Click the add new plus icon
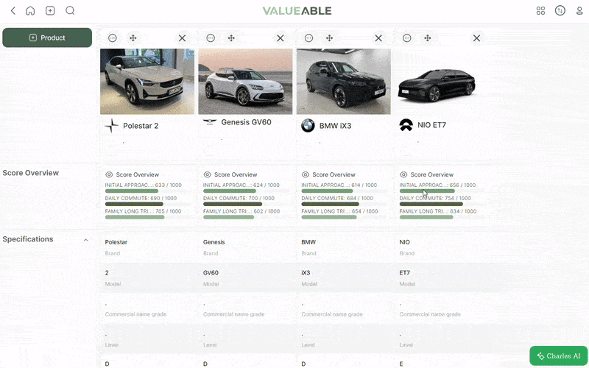The width and height of the screenshot is (589, 368). point(50,11)
